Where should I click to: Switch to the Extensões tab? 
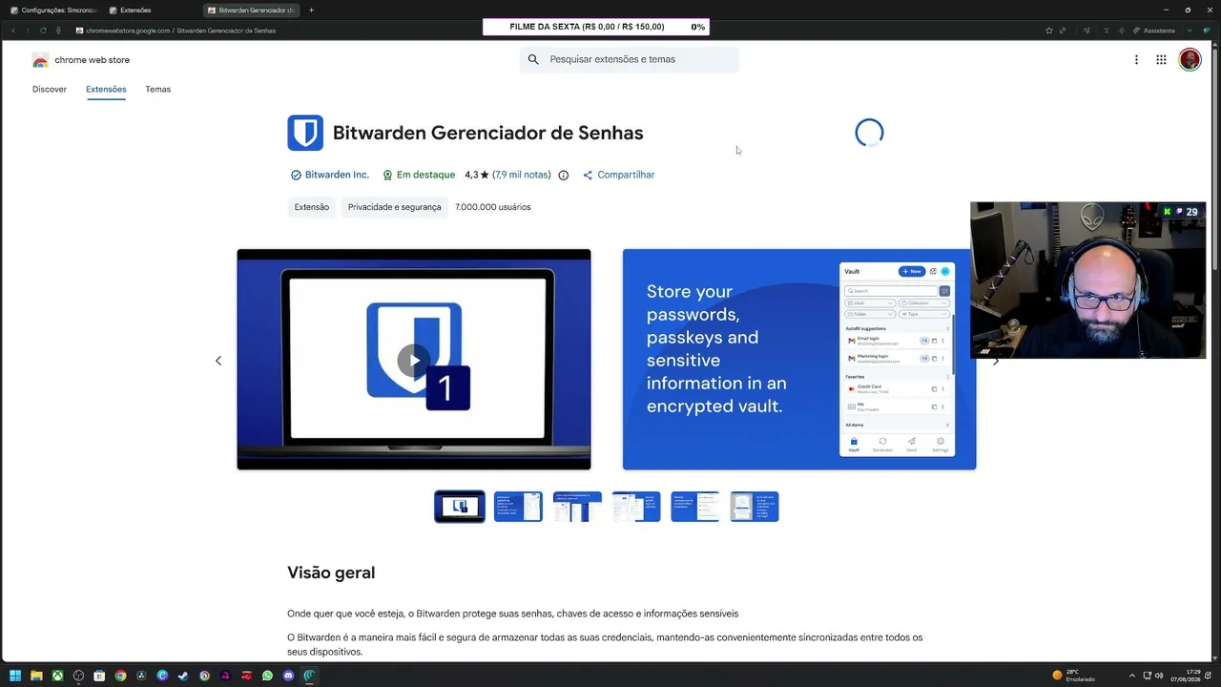coord(106,90)
